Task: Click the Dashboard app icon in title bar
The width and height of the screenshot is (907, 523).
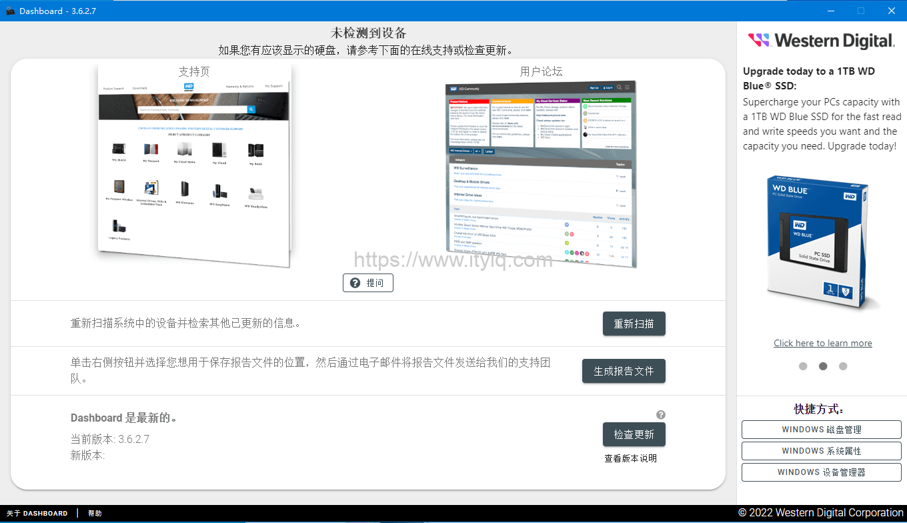Action: (x=10, y=11)
